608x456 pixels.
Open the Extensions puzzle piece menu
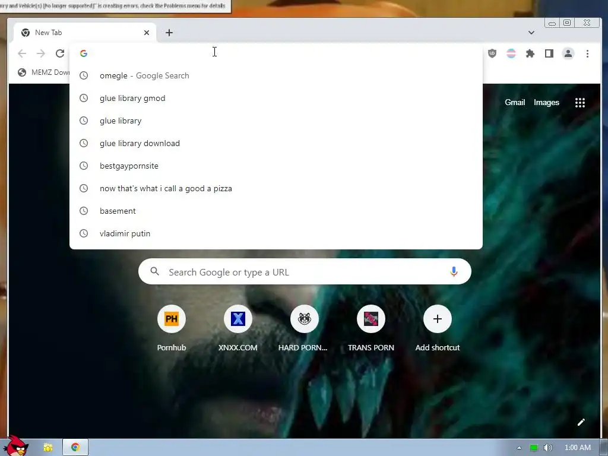pyautogui.click(x=530, y=53)
